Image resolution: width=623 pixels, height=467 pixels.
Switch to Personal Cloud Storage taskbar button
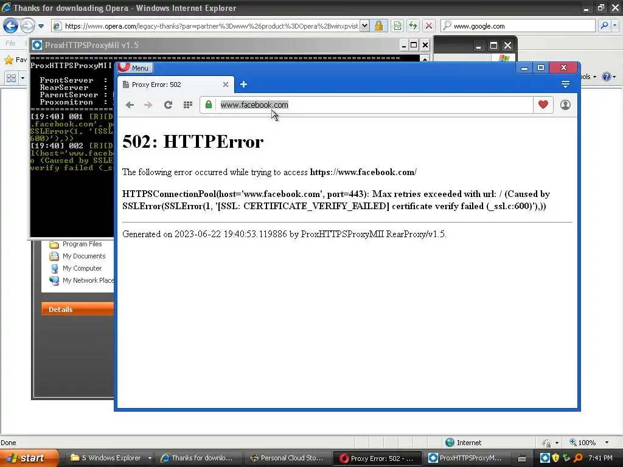pyautogui.click(x=287, y=458)
